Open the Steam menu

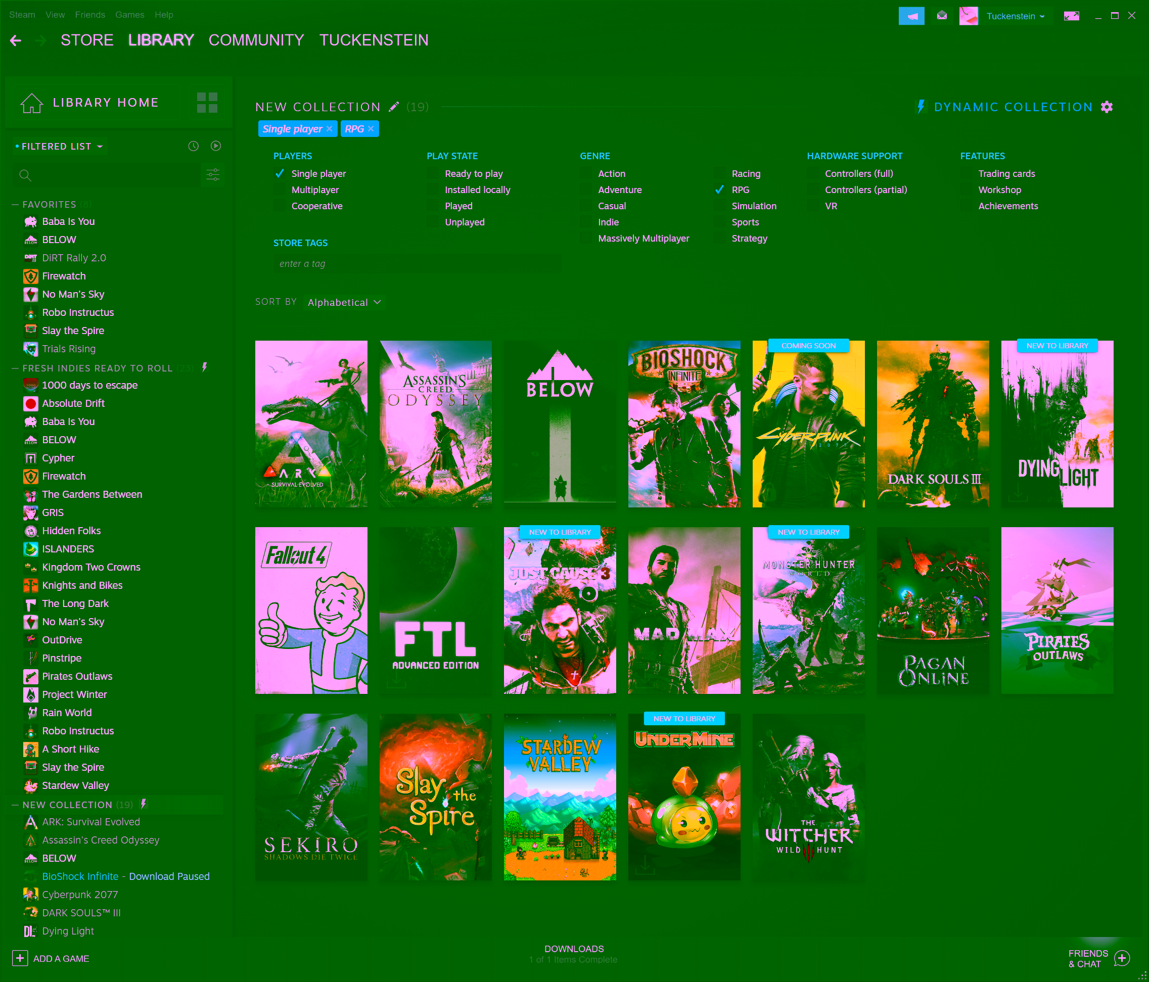[22, 15]
